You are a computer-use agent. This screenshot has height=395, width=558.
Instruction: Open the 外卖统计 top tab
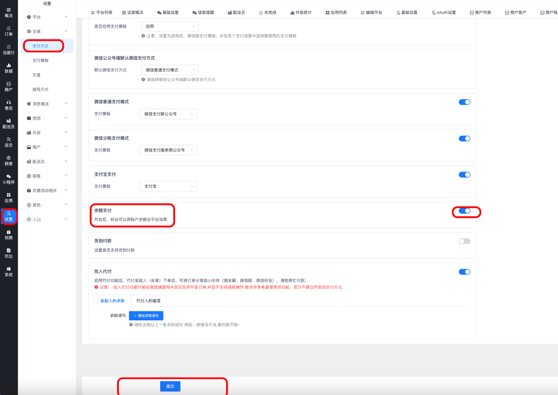pos(300,12)
